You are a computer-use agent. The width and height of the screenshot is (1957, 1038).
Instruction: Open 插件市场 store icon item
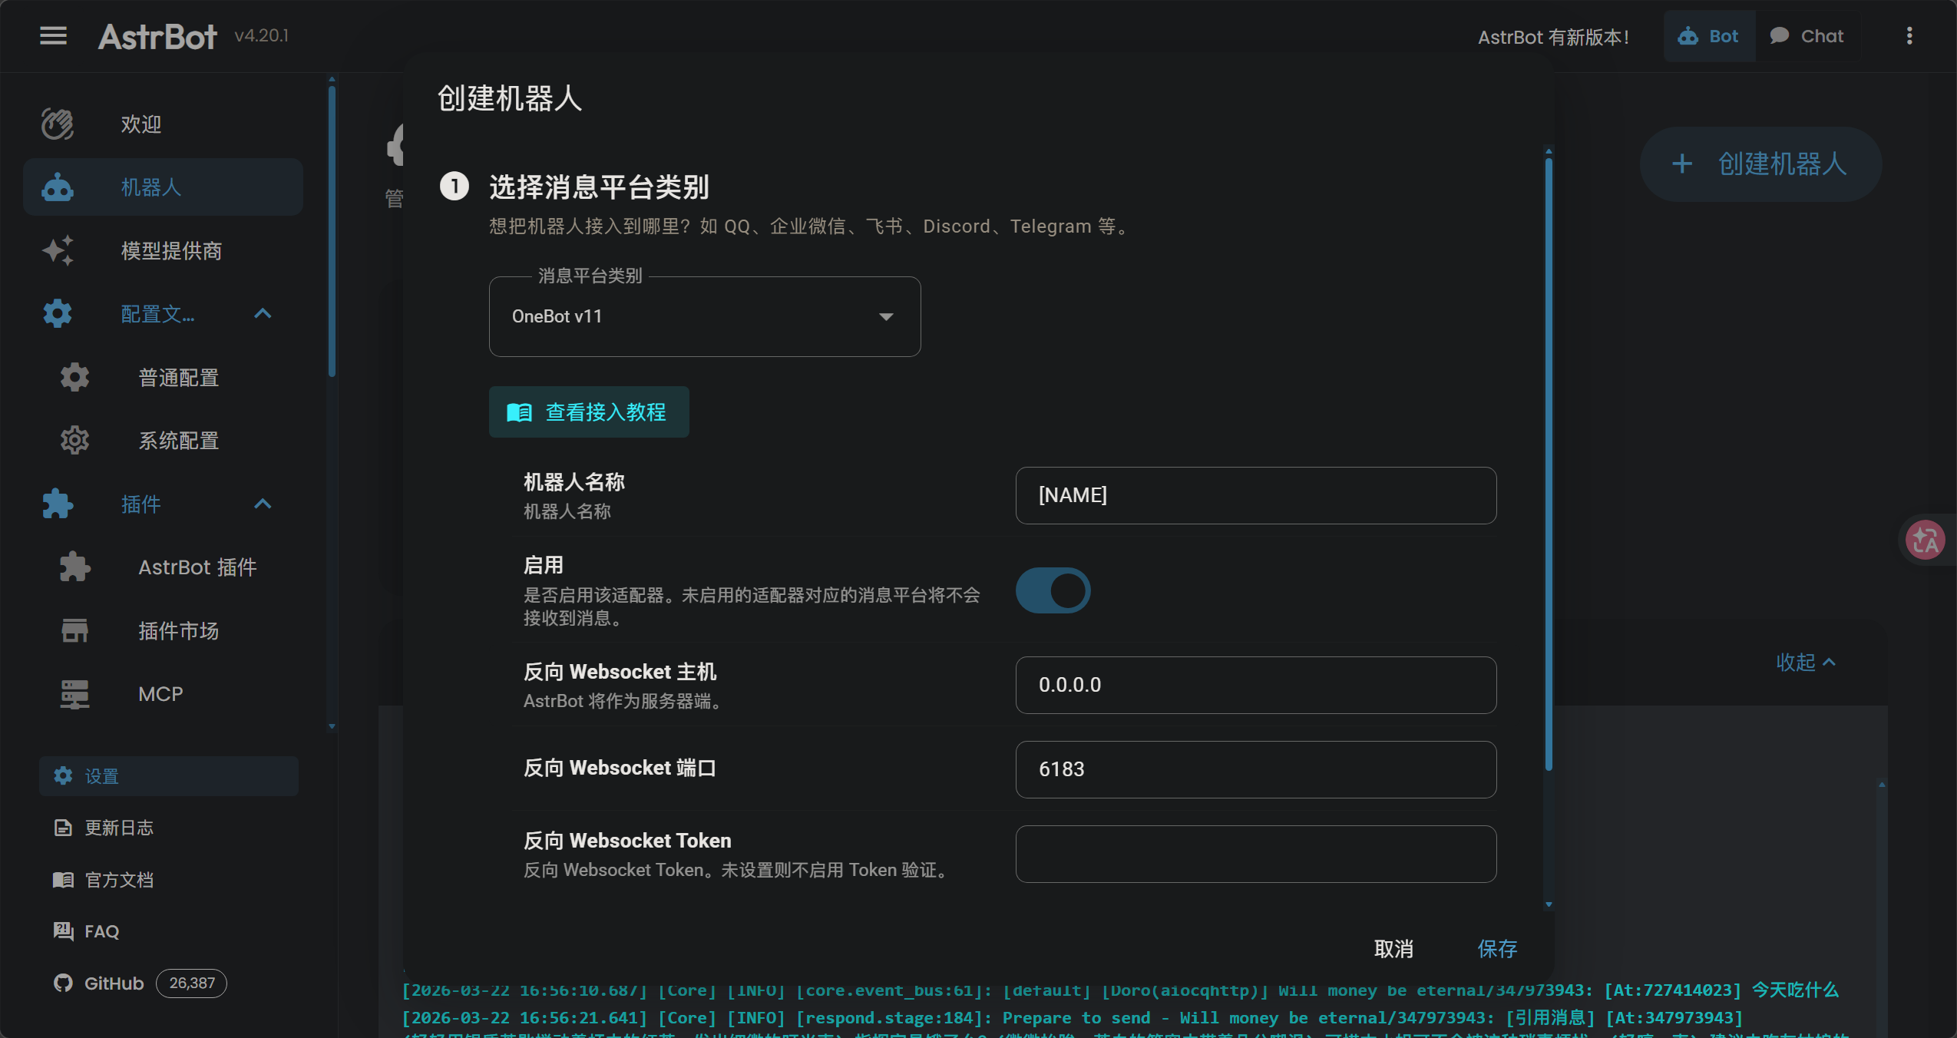(x=74, y=630)
